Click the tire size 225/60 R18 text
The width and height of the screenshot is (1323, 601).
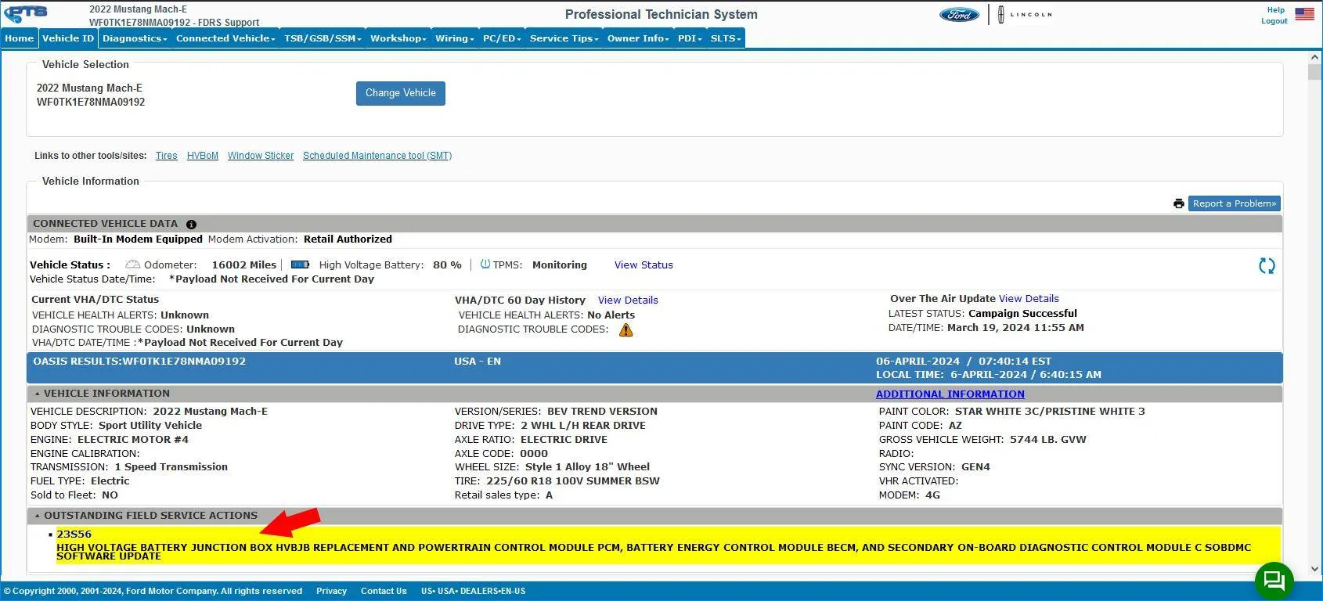(x=572, y=481)
